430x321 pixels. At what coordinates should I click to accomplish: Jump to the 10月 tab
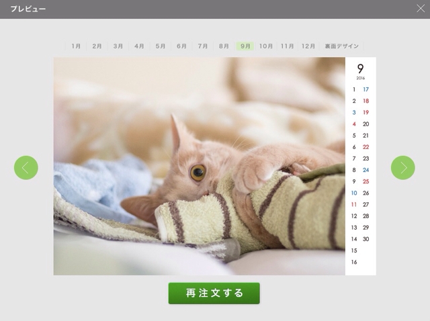[266, 46]
